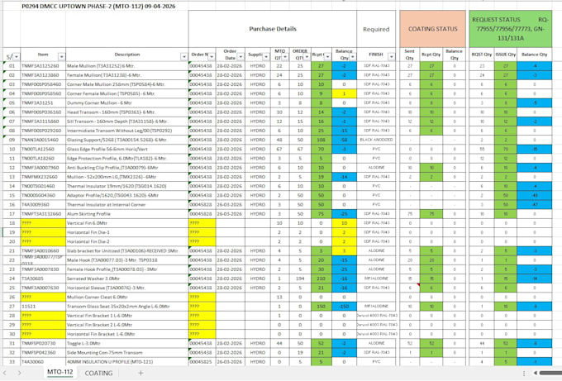Click the three-dot tab bar splitter handle
The width and height of the screenshot is (562, 381).
click(524, 374)
